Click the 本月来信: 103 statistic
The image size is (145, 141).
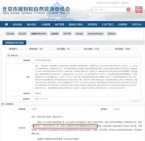click(36, 49)
